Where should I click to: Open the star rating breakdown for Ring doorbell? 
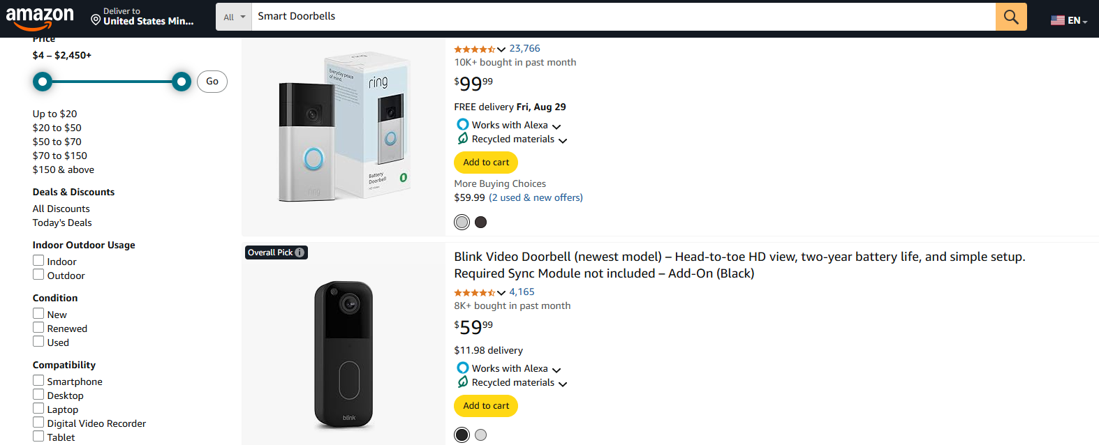click(502, 49)
